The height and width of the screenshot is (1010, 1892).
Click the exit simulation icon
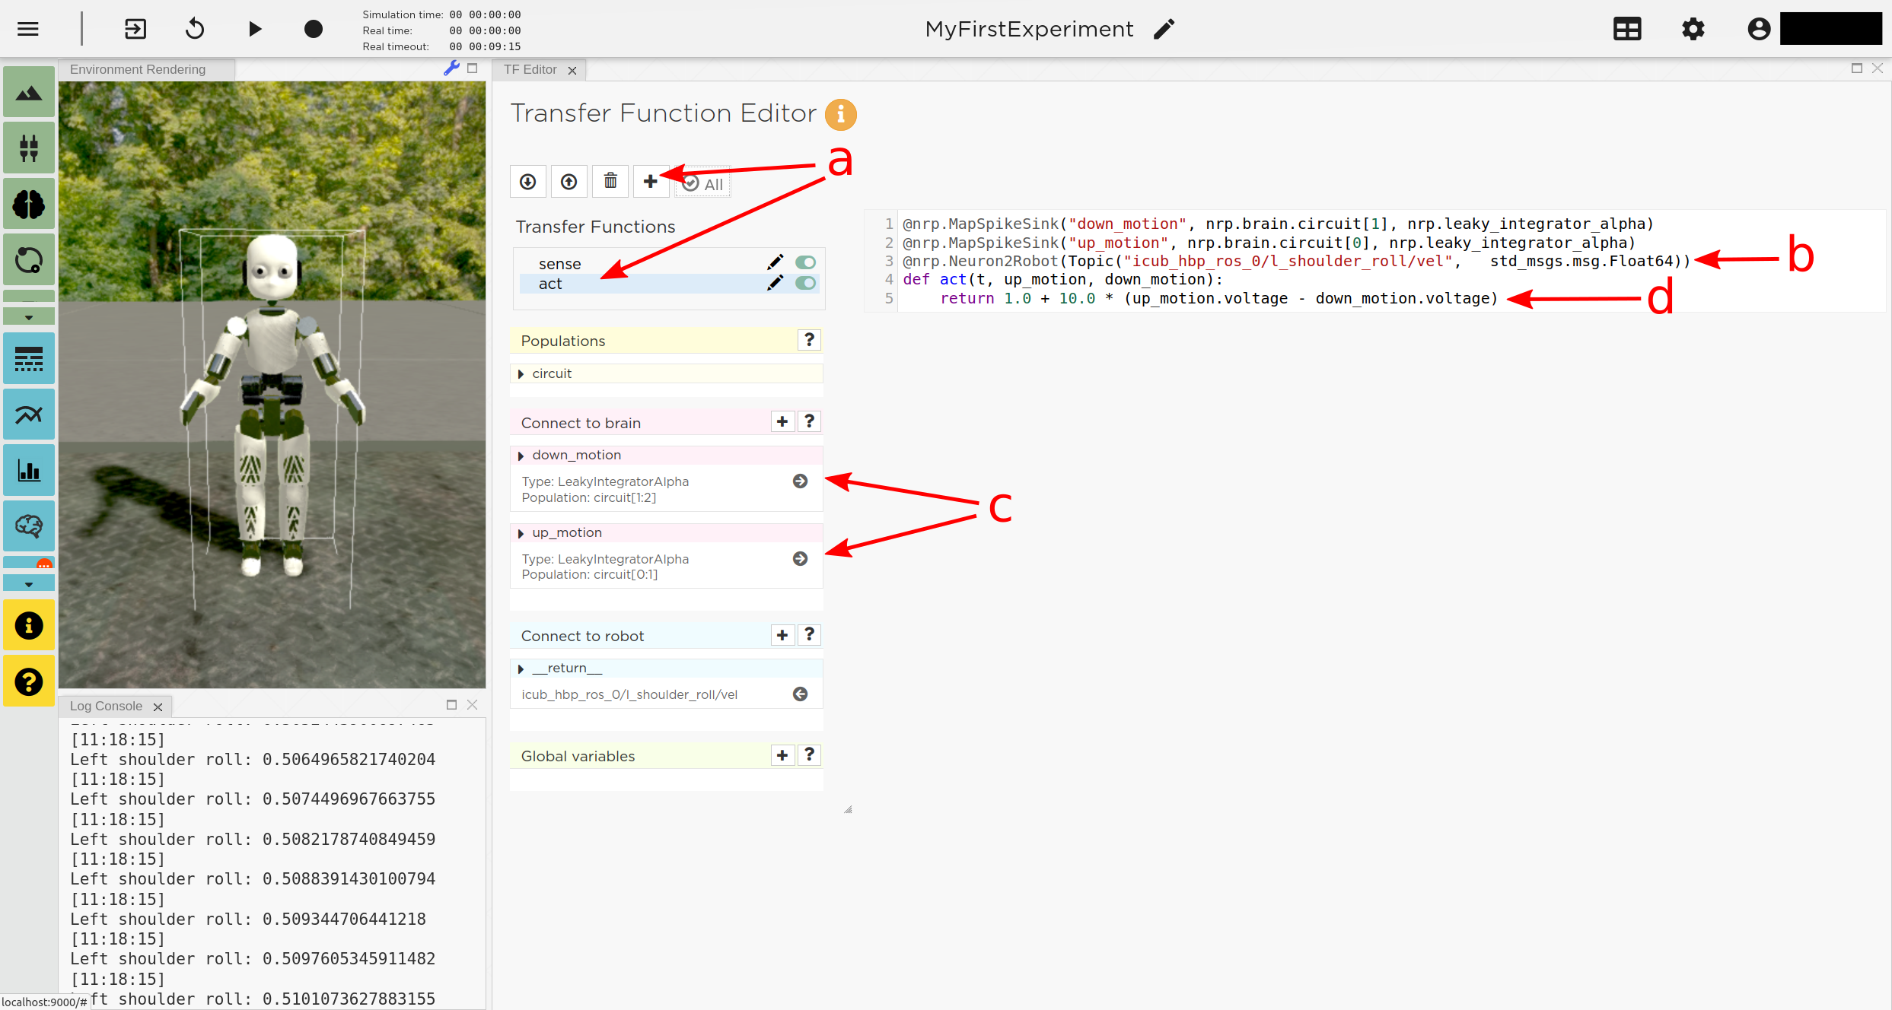point(135,29)
